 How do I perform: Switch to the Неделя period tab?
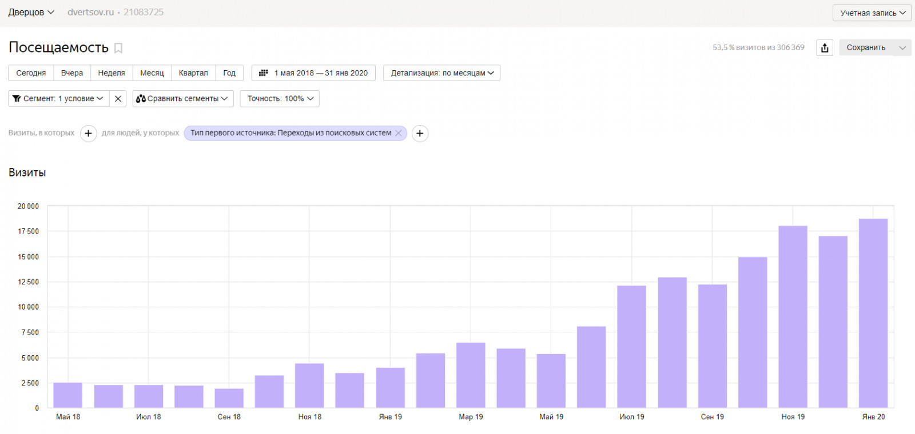pos(112,73)
